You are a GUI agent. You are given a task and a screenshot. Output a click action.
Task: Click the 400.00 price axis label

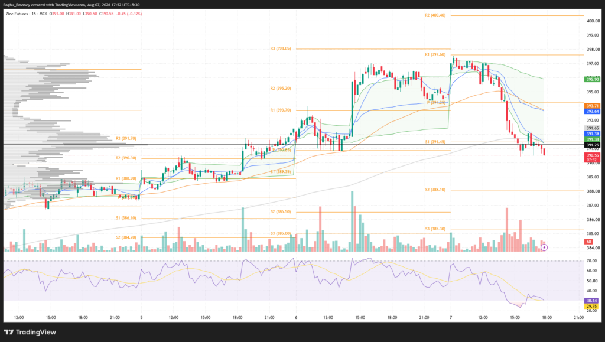[593, 21]
